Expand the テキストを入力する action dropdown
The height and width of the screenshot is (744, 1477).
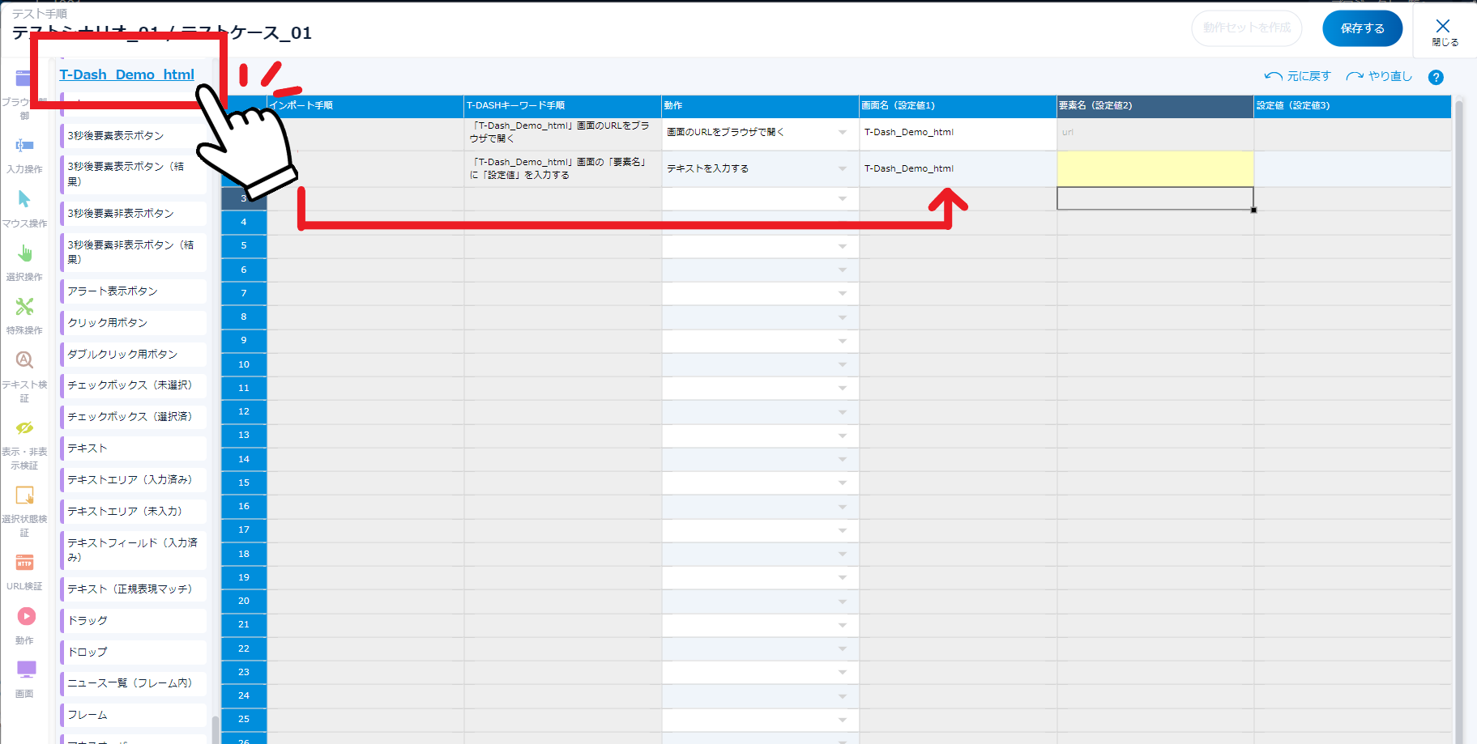pos(843,169)
